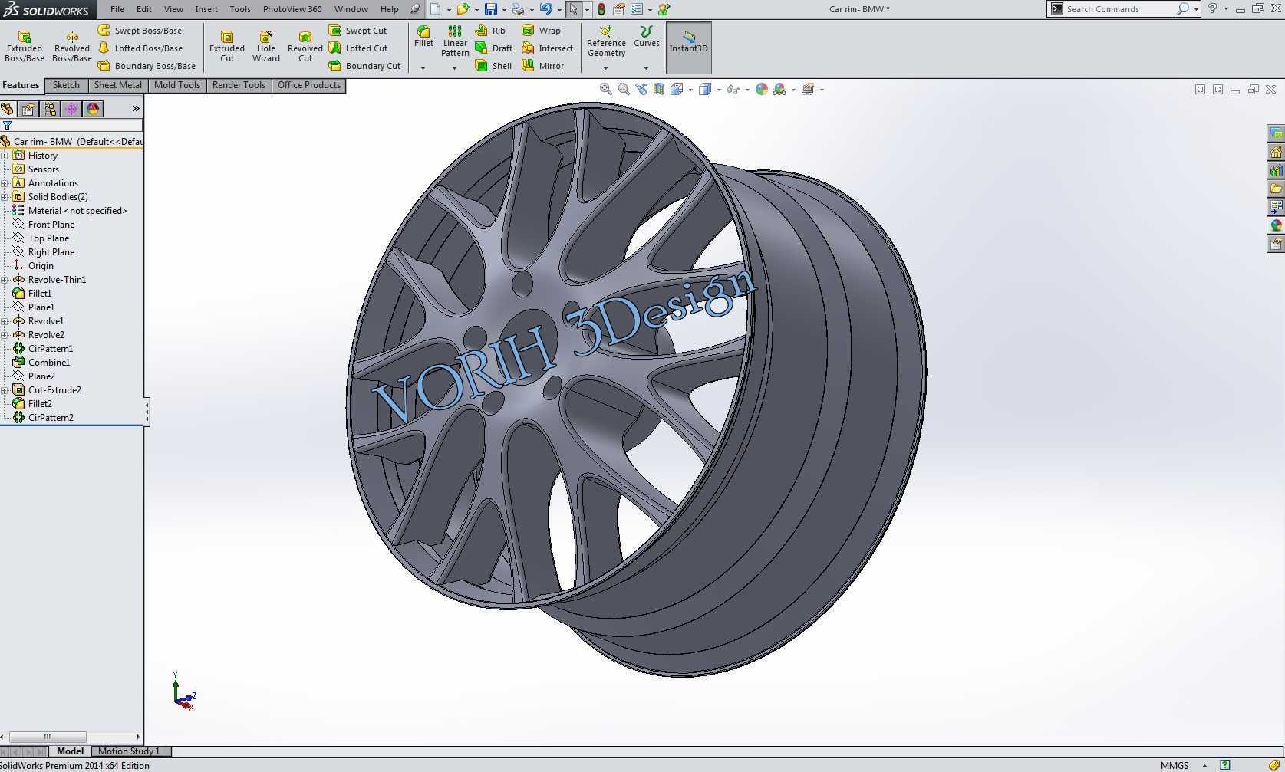Screen dimensions: 1285x772
Task: Click the Previous View icon
Action: (x=641, y=89)
